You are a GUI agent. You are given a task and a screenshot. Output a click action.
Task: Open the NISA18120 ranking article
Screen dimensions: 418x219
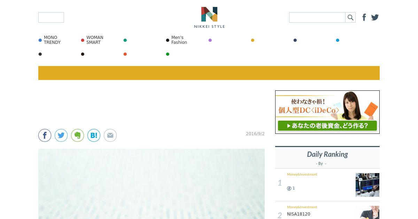pos(299,214)
